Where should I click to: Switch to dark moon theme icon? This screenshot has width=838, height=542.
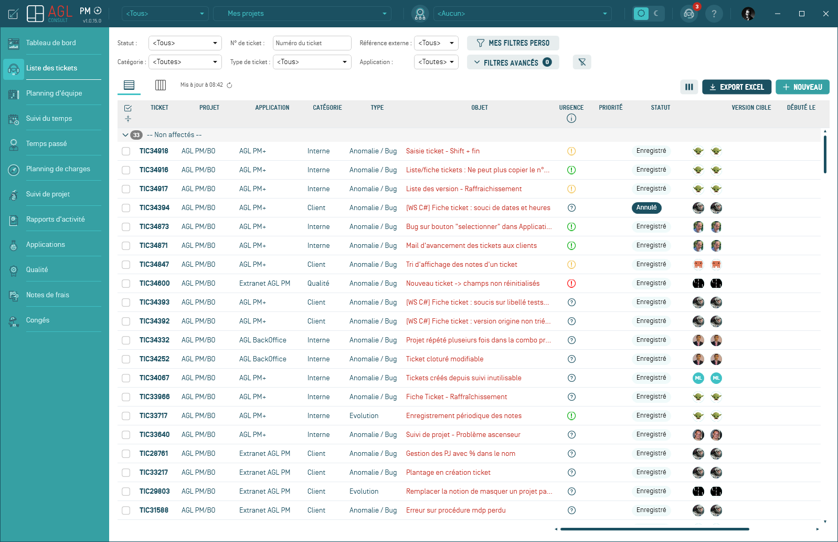(x=656, y=14)
